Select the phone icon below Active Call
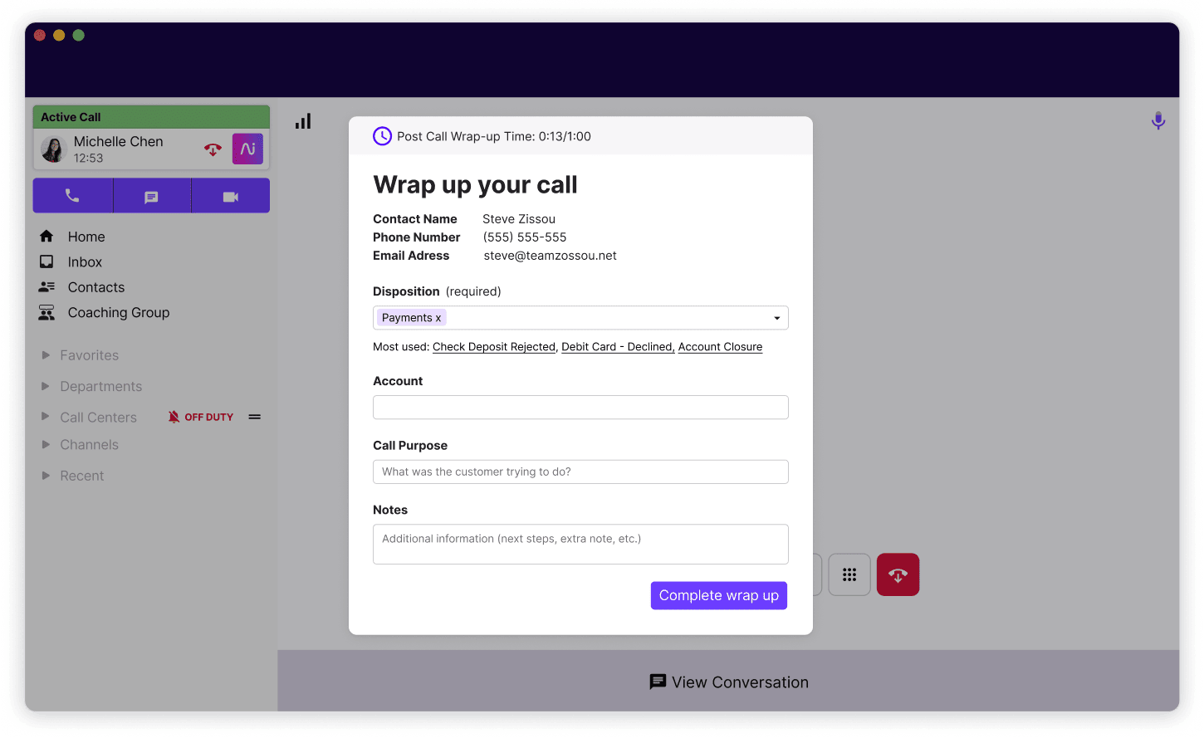This screenshot has height=738, width=1204. (72, 195)
